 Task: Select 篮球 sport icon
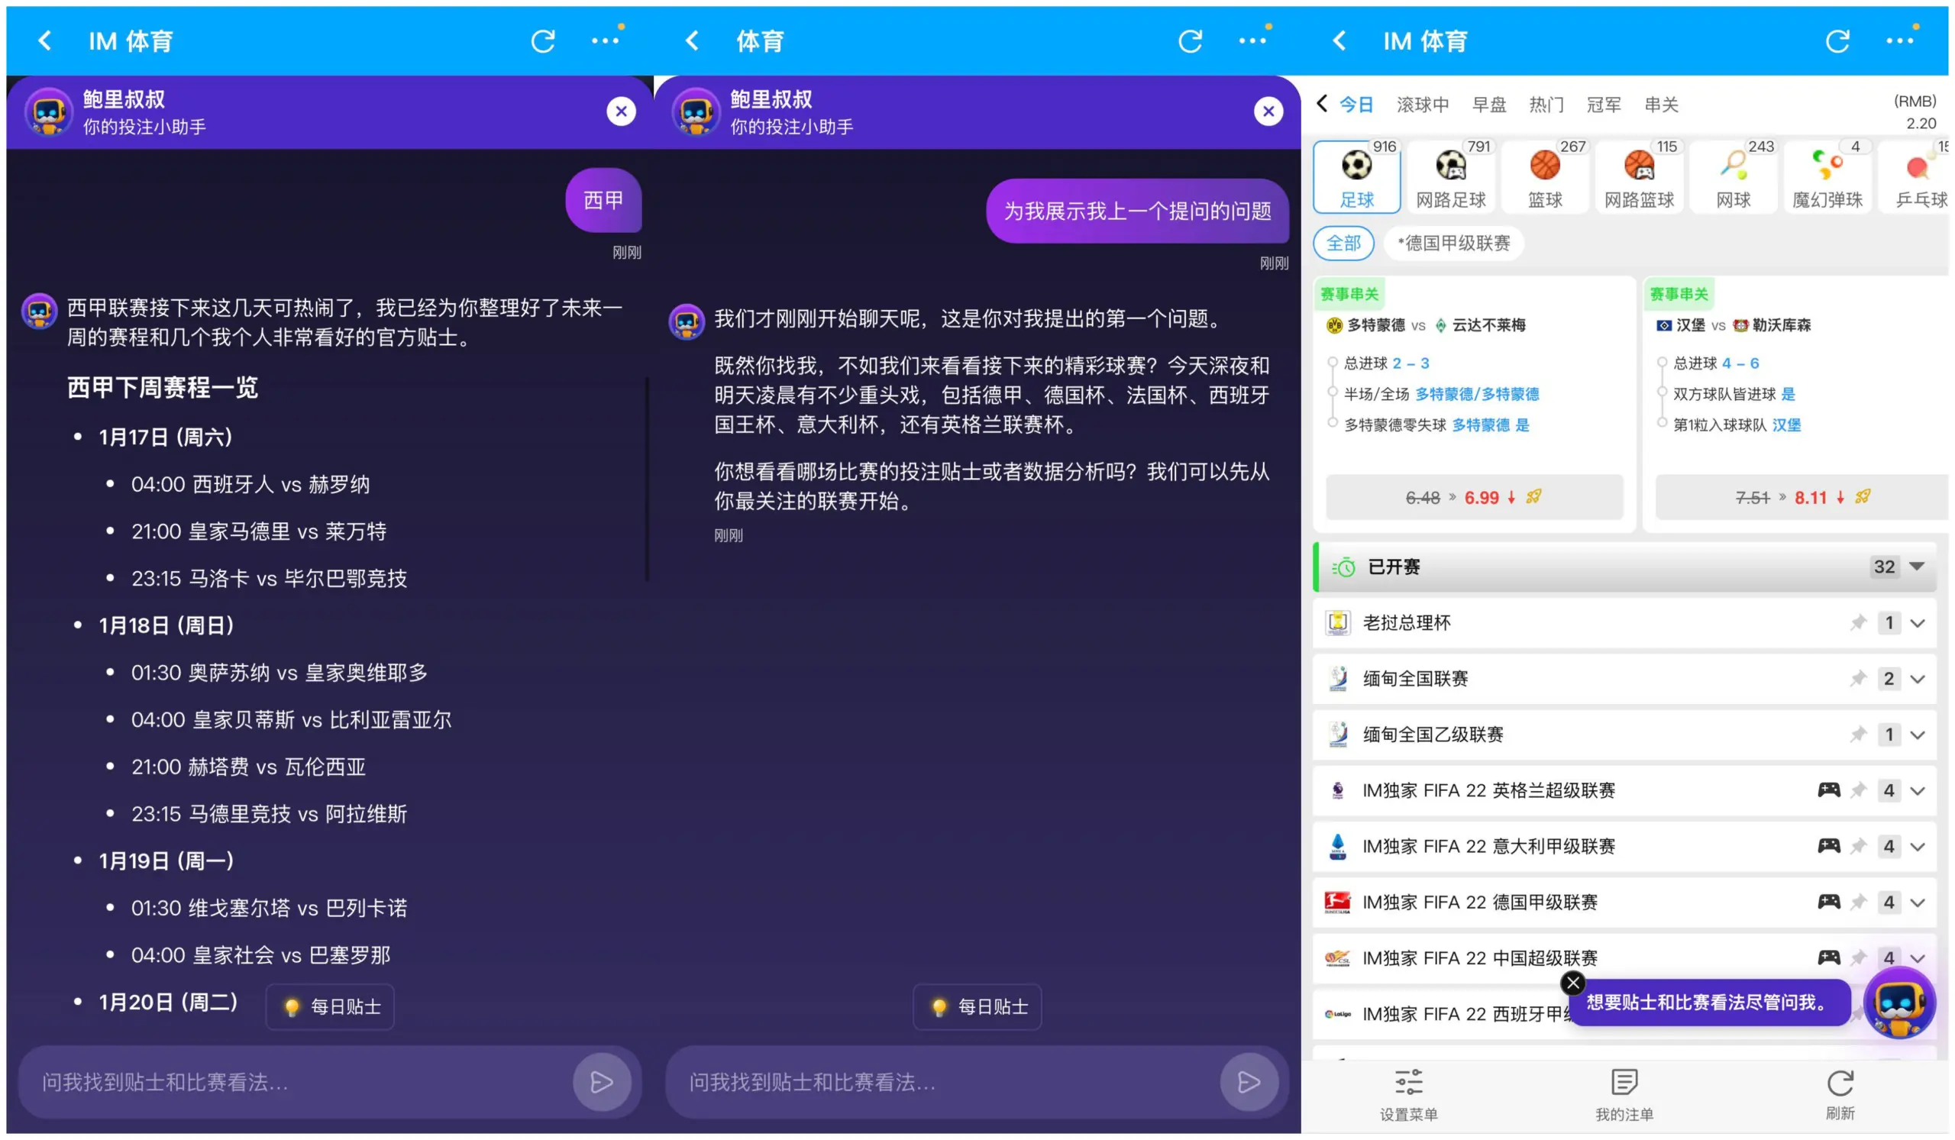point(1546,178)
